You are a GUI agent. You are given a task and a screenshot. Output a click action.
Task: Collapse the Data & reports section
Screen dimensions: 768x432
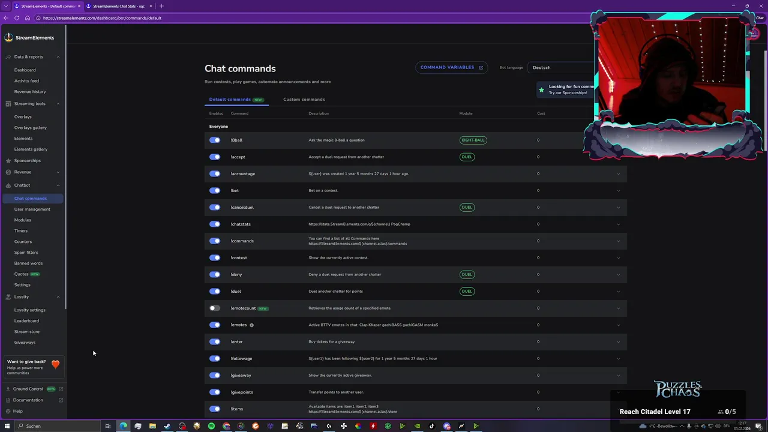coord(58,57)
